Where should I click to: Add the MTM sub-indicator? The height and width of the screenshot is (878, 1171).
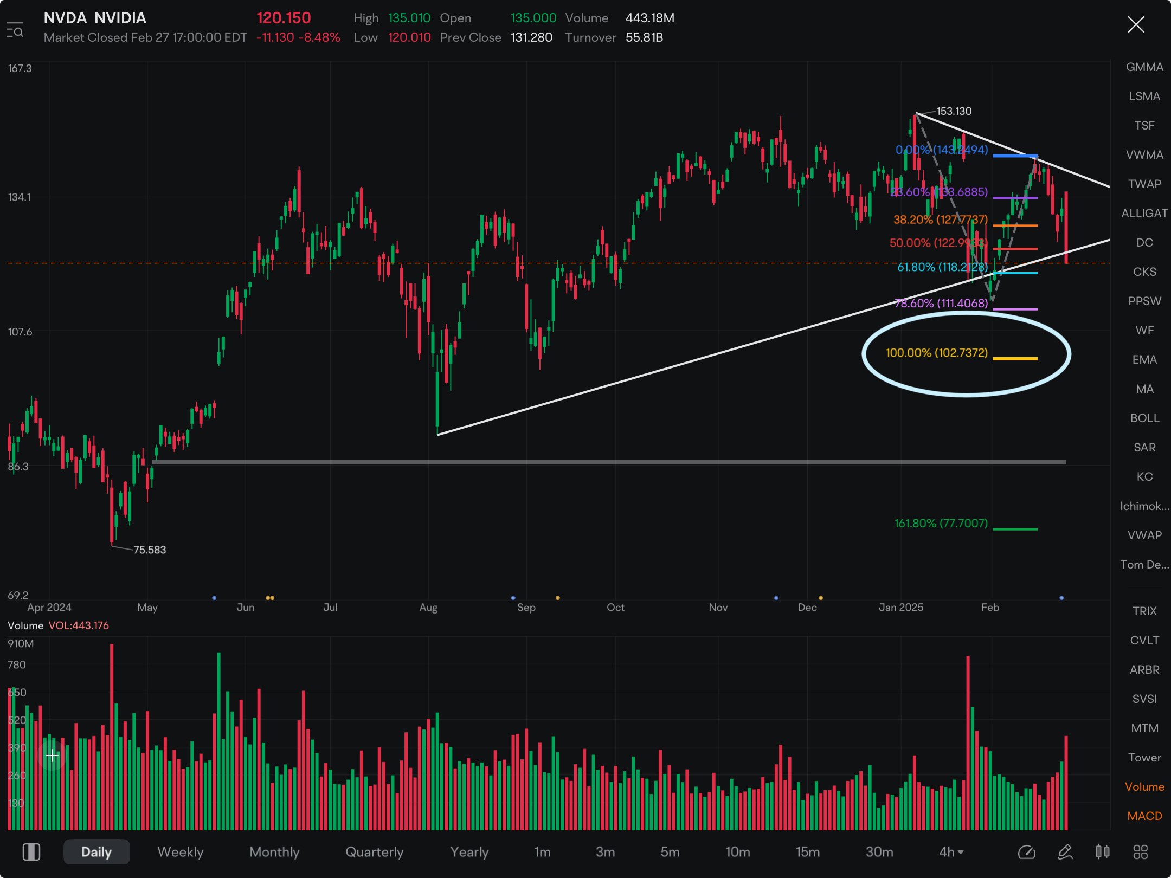1144,728
